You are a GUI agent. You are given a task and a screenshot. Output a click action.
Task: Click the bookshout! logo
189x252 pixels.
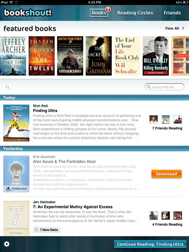point(27,13)
